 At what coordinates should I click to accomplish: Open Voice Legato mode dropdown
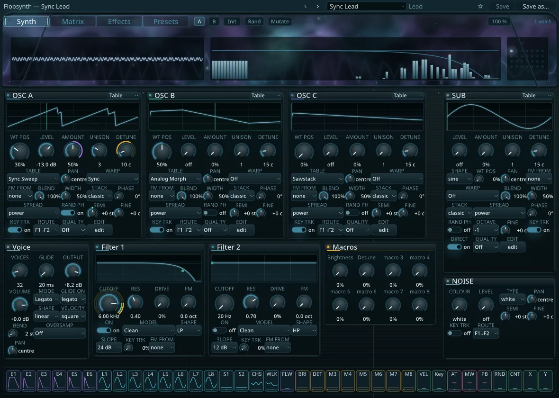coord(46,299)
